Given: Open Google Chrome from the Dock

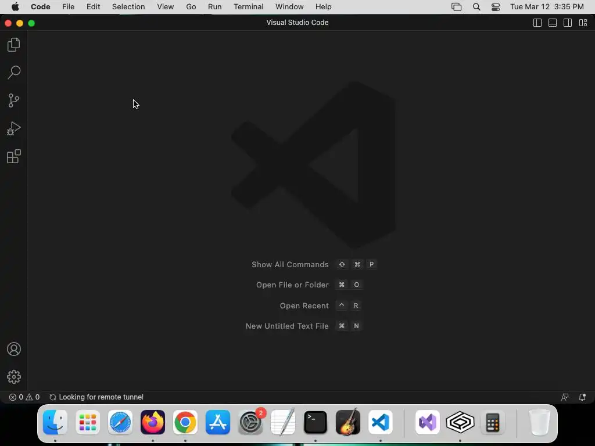Looking at the screenshot, I should pyautogui.click(x=185, y=422).
